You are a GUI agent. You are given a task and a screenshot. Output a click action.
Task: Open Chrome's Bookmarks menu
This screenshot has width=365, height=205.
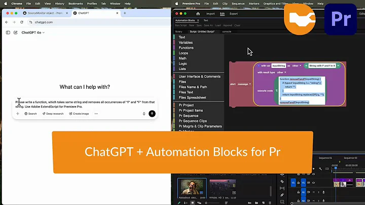point(76,4)
